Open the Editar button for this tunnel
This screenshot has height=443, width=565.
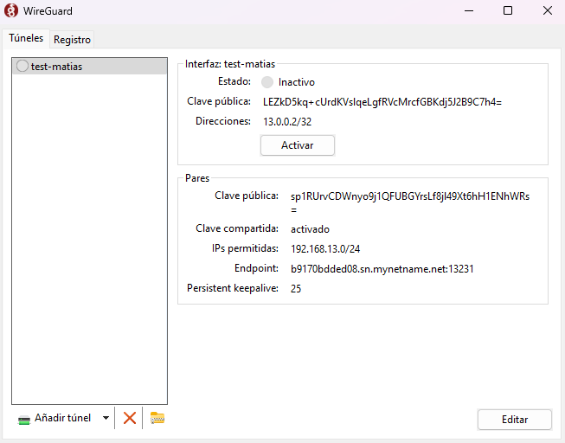(514, 419)
